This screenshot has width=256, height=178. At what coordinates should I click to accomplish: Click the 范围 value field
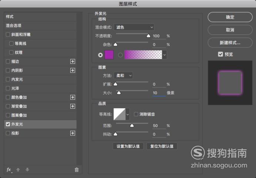pyautogui.click(x=159, y=126)
